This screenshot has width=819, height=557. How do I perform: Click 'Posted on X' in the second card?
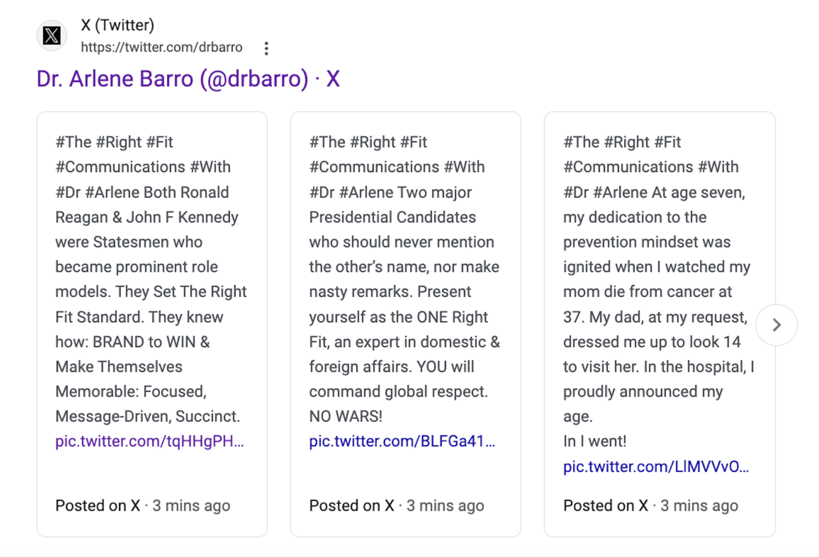[352, 506]
